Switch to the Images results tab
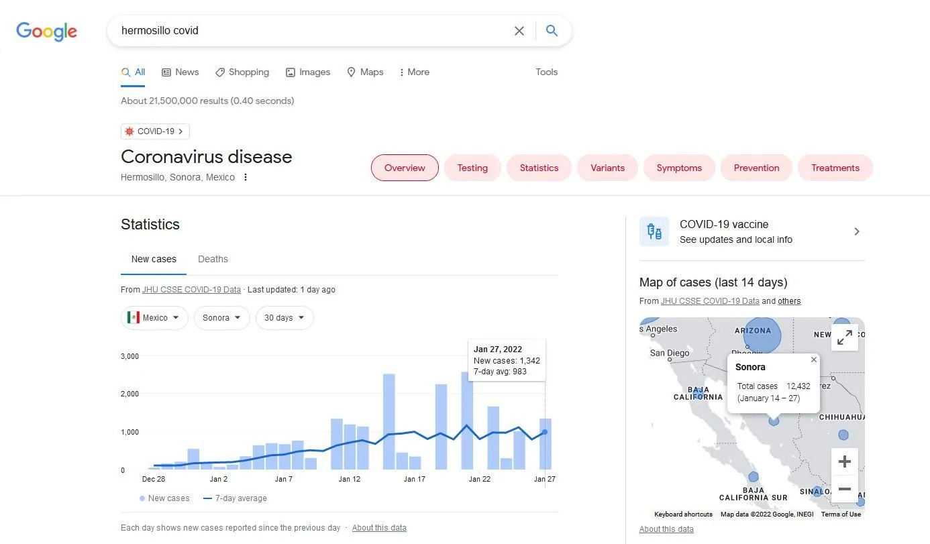This screenshot has height=544, width=930. pyautogui.click(x=308, y=72)
